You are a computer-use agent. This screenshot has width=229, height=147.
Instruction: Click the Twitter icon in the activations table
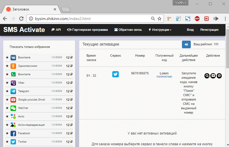click(115, 74)
